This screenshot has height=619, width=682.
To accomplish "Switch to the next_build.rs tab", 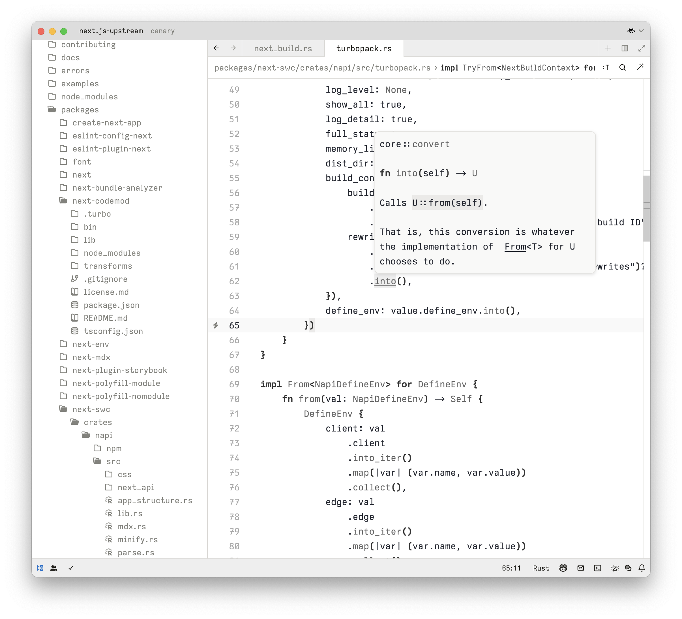I will (283, 48).
